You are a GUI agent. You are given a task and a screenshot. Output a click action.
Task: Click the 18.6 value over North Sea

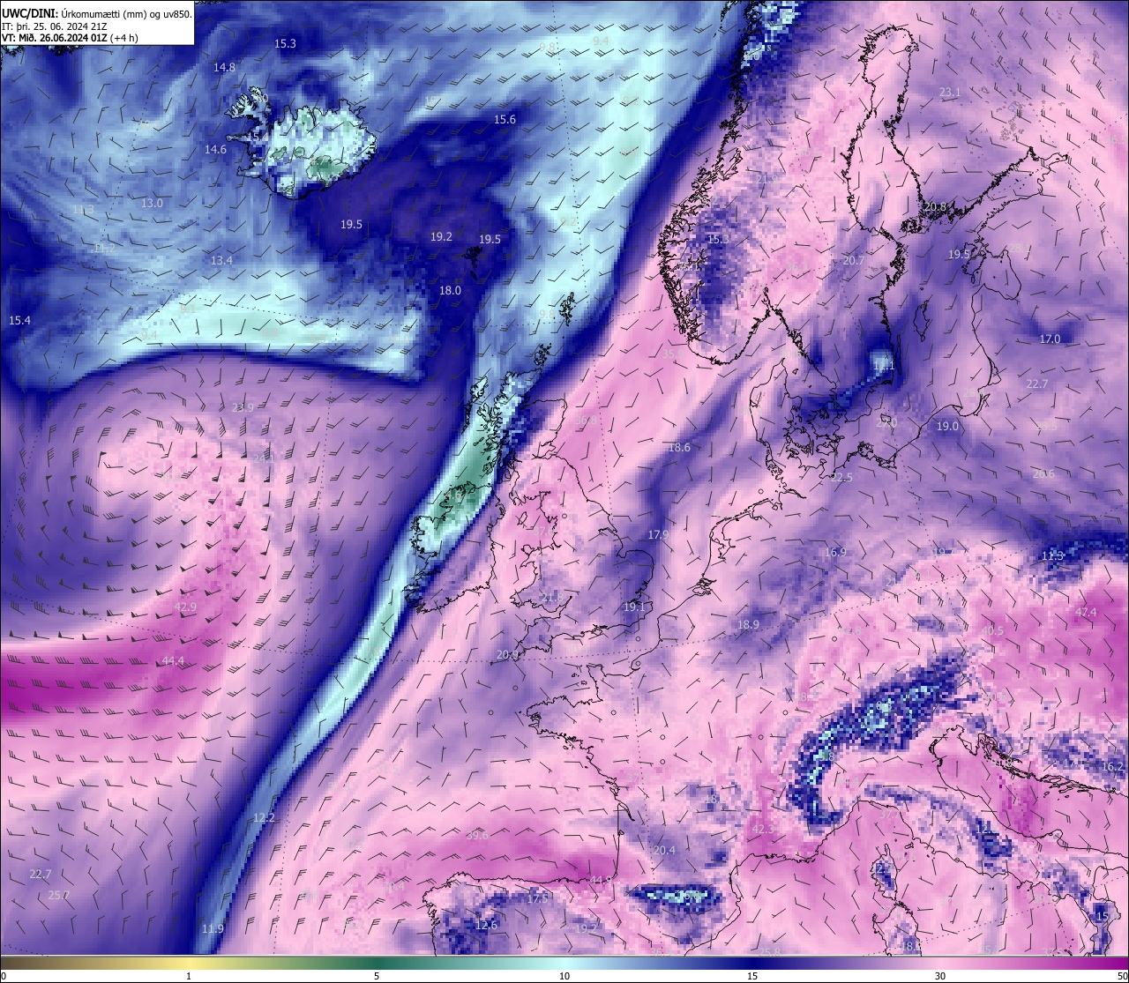679,447
